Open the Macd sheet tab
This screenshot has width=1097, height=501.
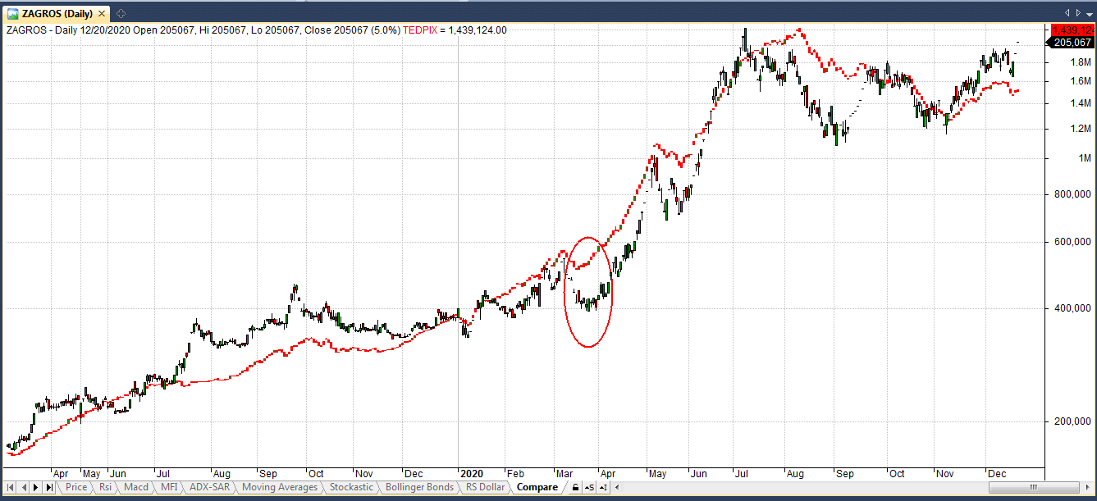135,487
